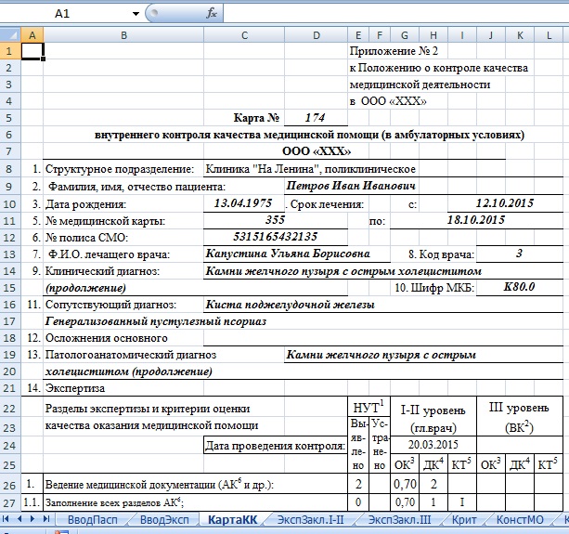Select row 27 header

click(10, 502)
